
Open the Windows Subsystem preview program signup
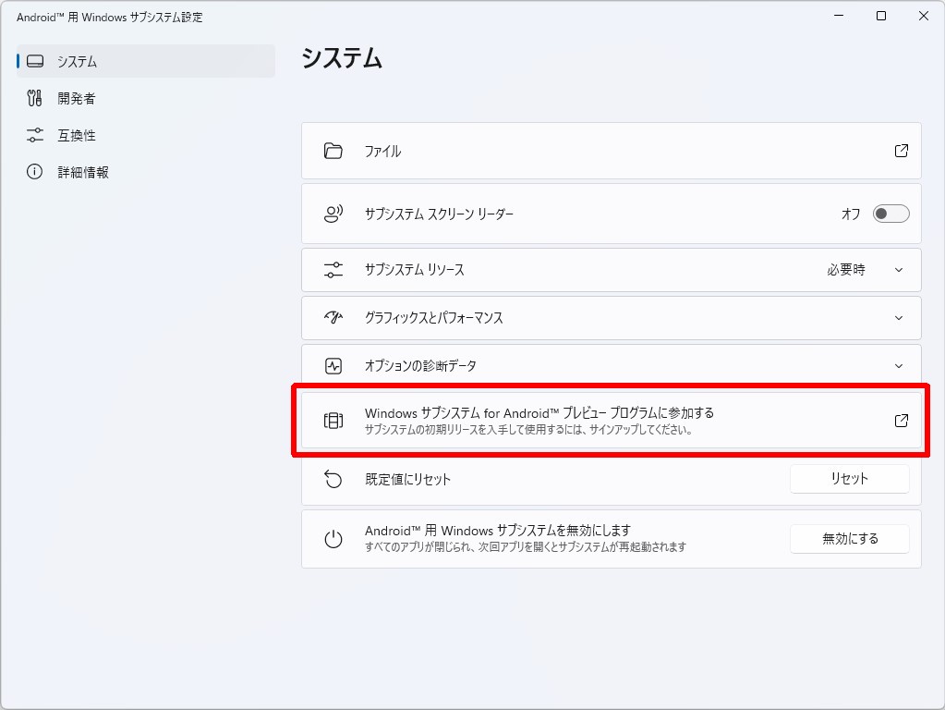610,421
